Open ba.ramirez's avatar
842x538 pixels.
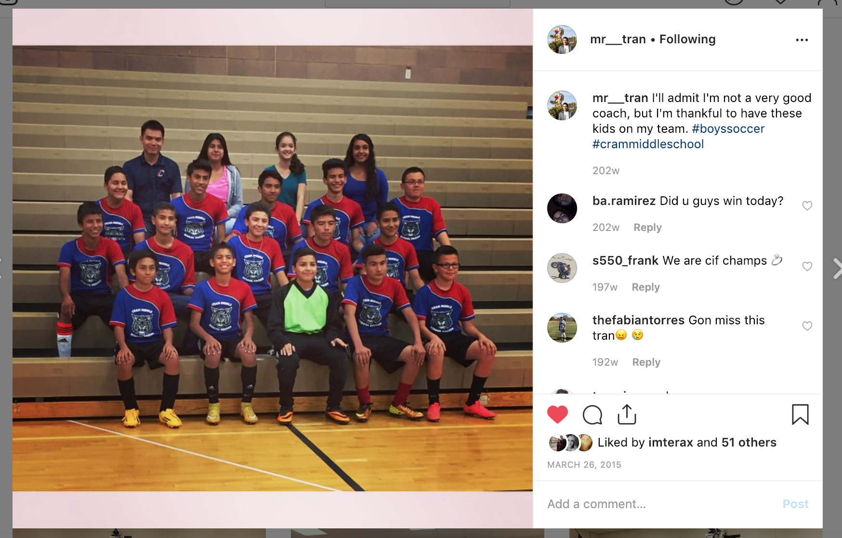click(562, 208)
